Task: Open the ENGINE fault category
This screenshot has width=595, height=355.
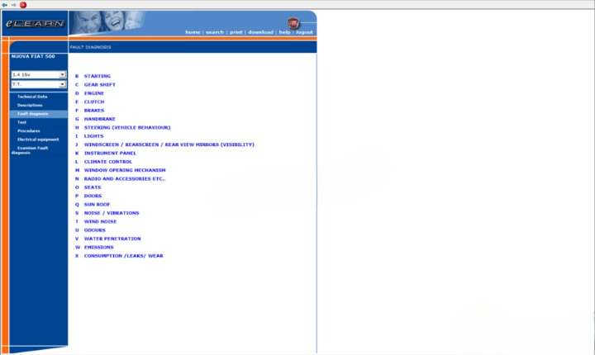Action: click(93, 93)
